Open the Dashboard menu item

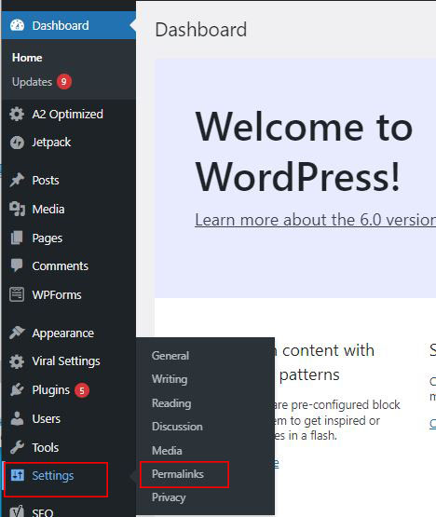(x=61, y=25)
